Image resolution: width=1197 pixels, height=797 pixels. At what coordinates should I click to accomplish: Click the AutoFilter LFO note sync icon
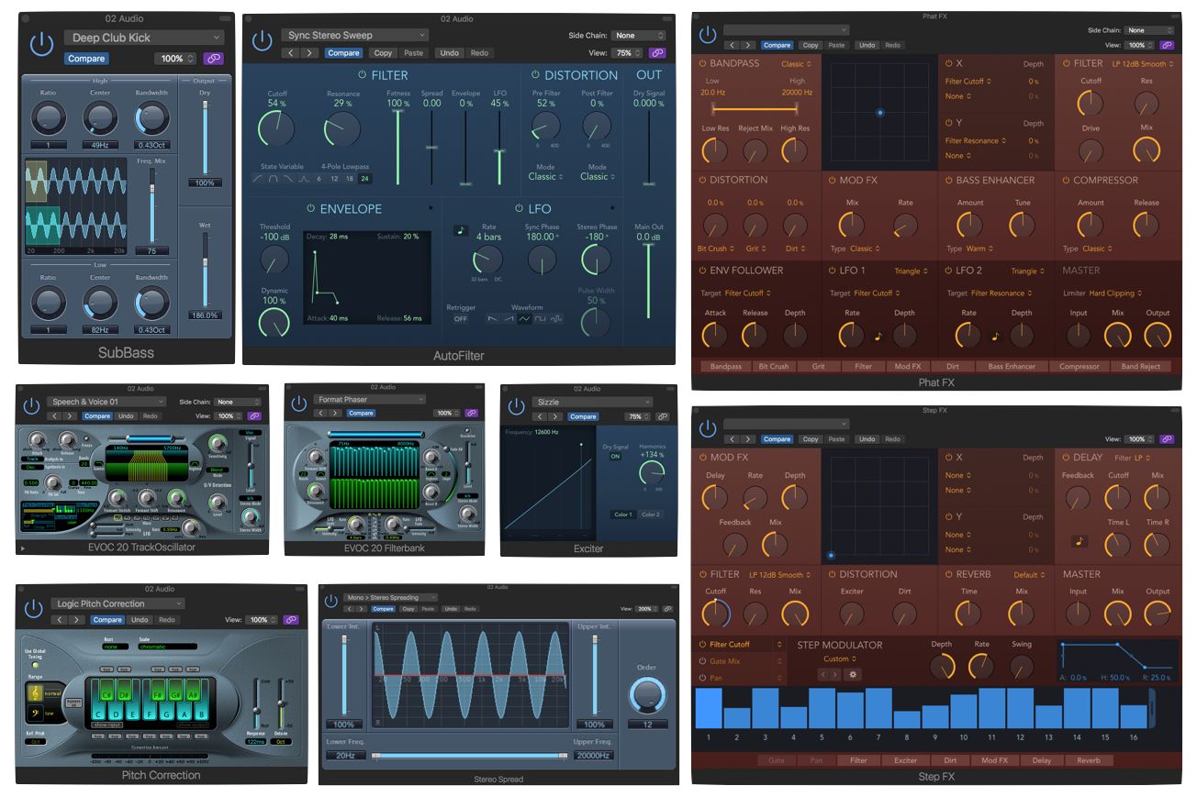point(461,230)
